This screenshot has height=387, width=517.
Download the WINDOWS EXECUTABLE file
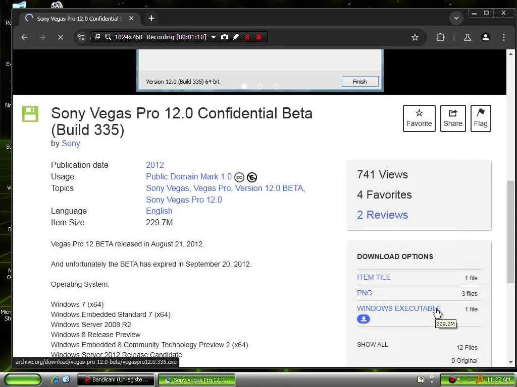click(399, 308)
